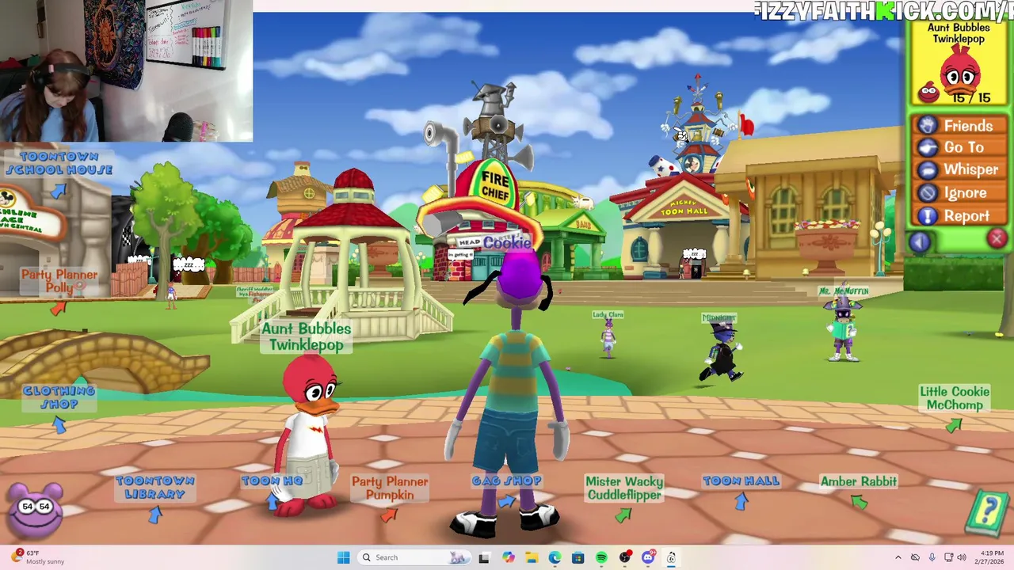This screenshot has width=1014, height=570.
Task: Open Windows Start menu
Action: [343, 557]
